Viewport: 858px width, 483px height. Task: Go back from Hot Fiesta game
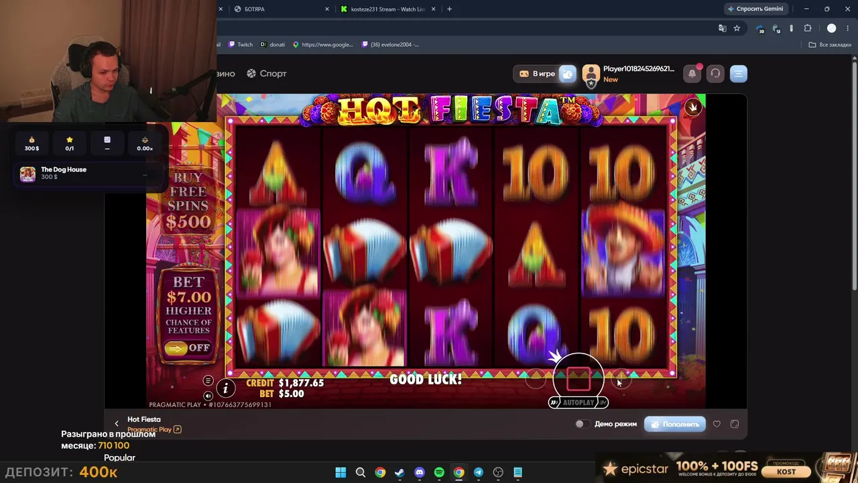117,424
